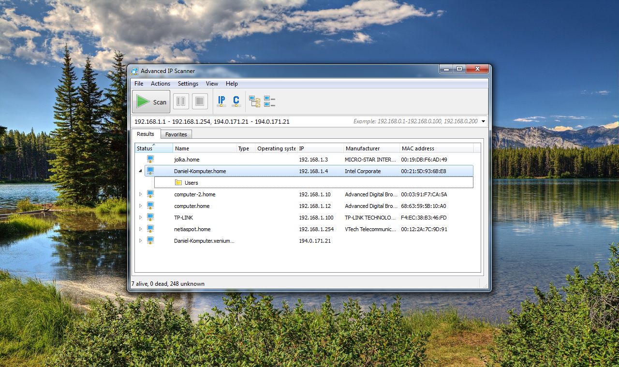This screenshot has height=367, width=619.
Task: Open the File menu
Action: [x=139, y=84]
